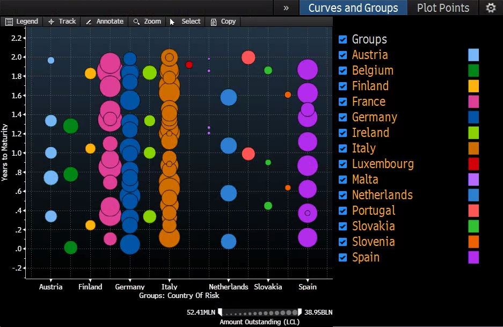The width and height of the screenshot is (503, 327).
Task: Toggle the Germany checkbox off
Action: 343,117
